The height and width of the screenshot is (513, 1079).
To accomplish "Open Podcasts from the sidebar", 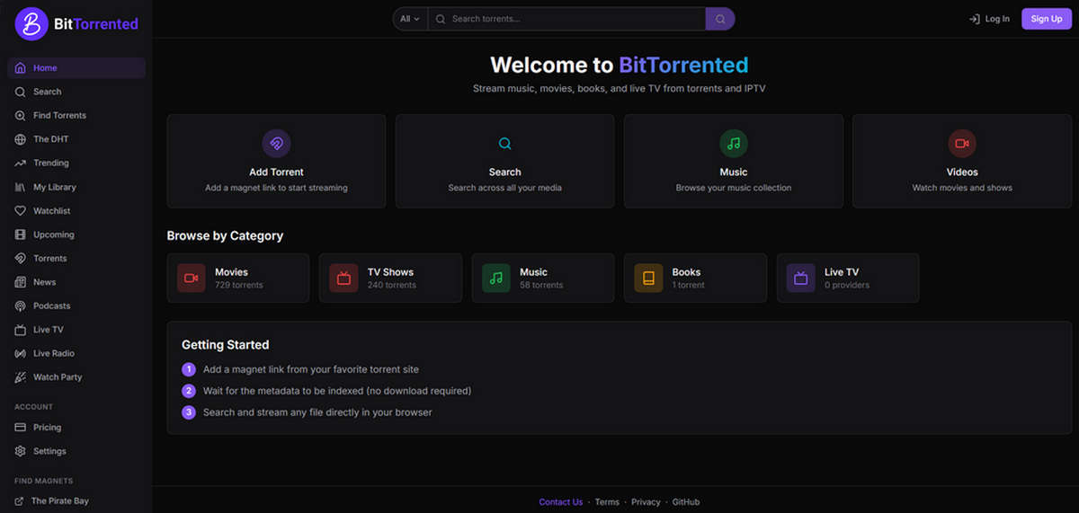I will click(76, 306).
